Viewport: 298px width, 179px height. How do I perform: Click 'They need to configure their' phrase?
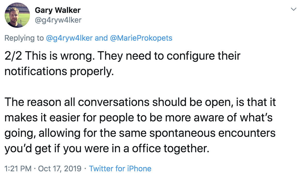(x=169, y=56)
